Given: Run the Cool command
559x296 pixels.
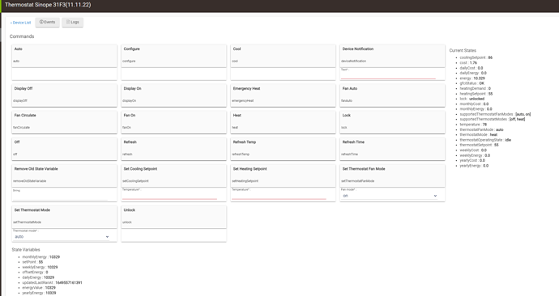Looking at the screenshot, I should click(283, 56).
